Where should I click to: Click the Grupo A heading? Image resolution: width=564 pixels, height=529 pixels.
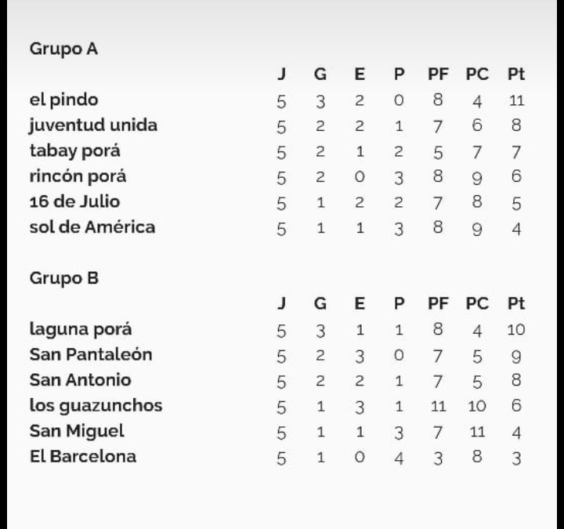click(x=63, y=49)
